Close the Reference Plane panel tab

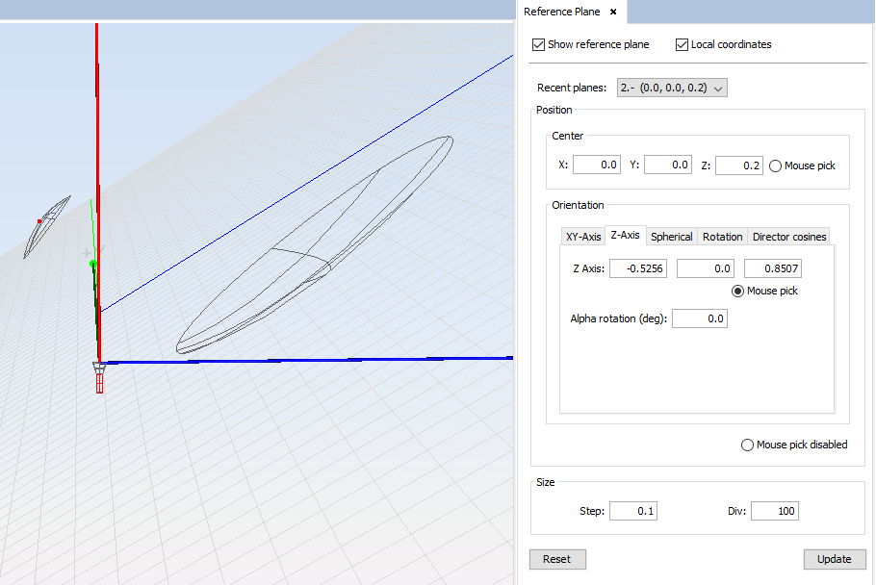click(x=613, y=12)
